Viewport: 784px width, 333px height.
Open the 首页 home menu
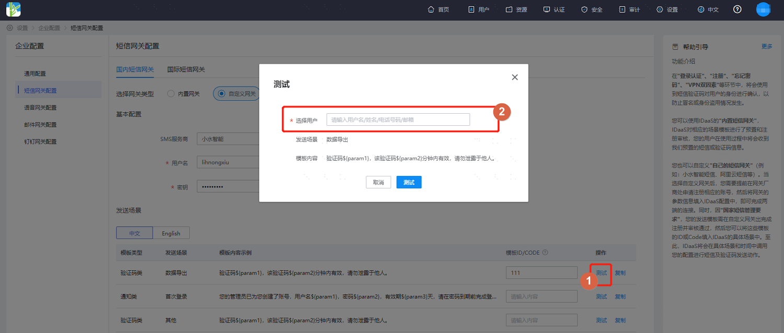click(x=438, y=9)
